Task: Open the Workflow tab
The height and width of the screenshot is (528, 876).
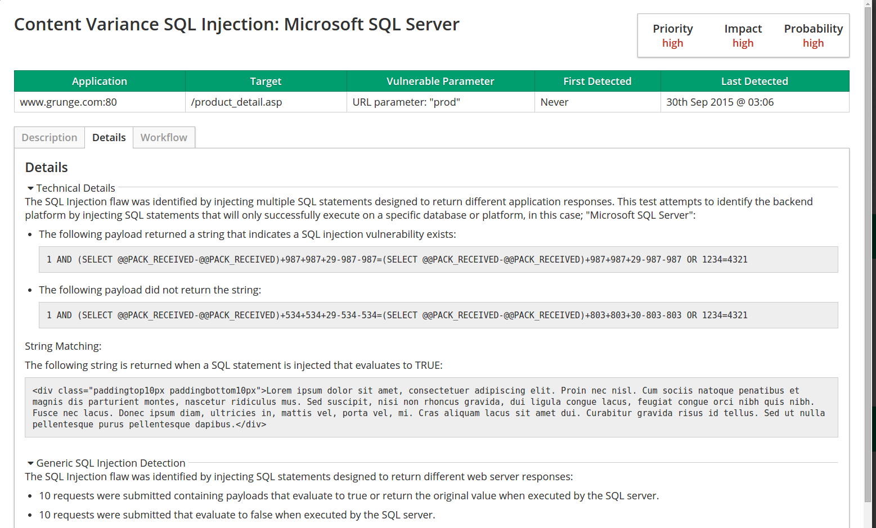Action: [x=164, y=138]
